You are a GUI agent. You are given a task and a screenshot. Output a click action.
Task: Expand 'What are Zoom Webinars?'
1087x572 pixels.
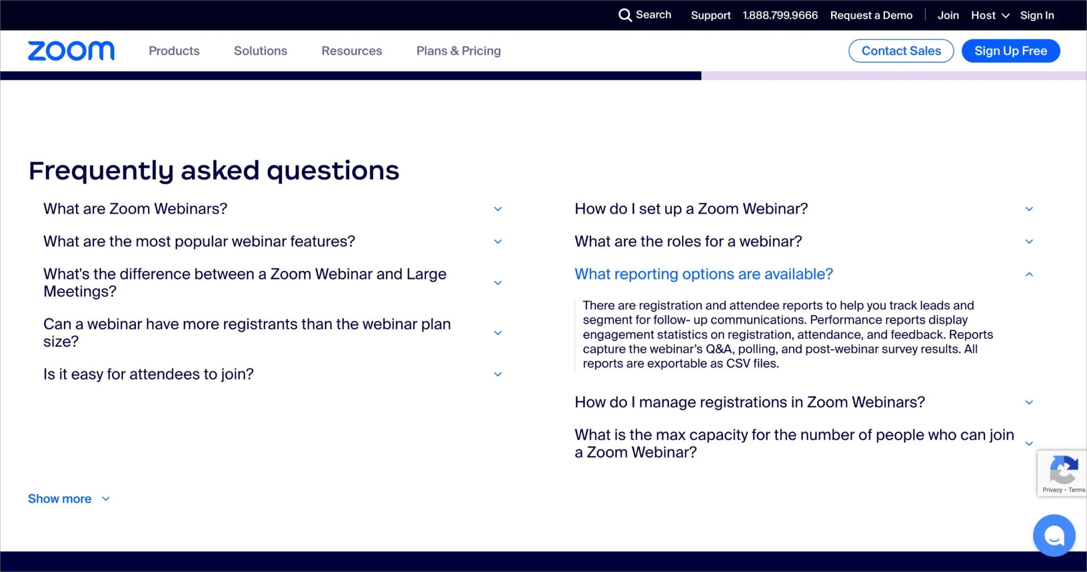pos(498,209)
